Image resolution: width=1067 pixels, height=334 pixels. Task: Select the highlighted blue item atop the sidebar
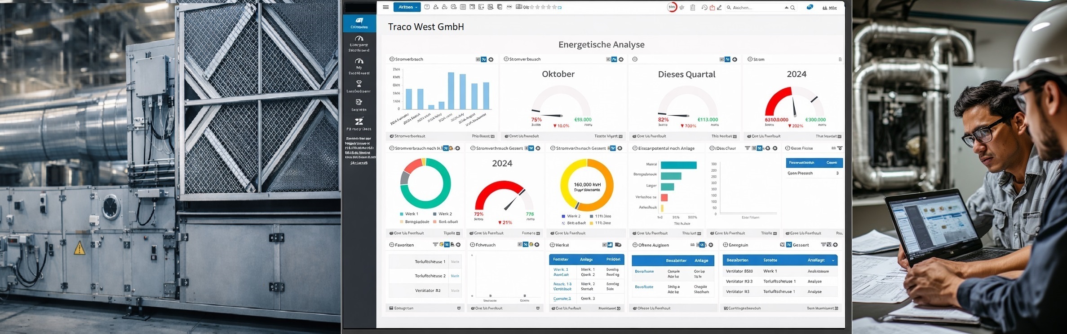pyautogui.click(x=359, y=23)
